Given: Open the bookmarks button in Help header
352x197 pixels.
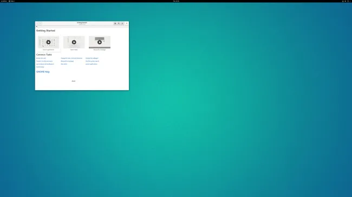Looking at the screenshot, I should [115, 23].
